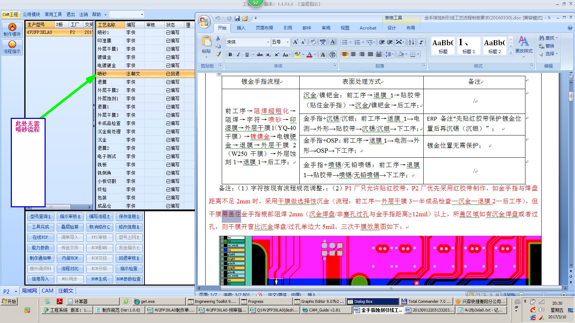The height and width of the screenshot is (323, 575).
Task: Toggle Bold formatting
Action: [230, 55]
